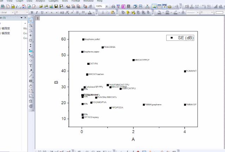Select the Pointer tool in Tools toolbar
The width and height of the screenshot is (225, 152).
(x=30, y=20)
